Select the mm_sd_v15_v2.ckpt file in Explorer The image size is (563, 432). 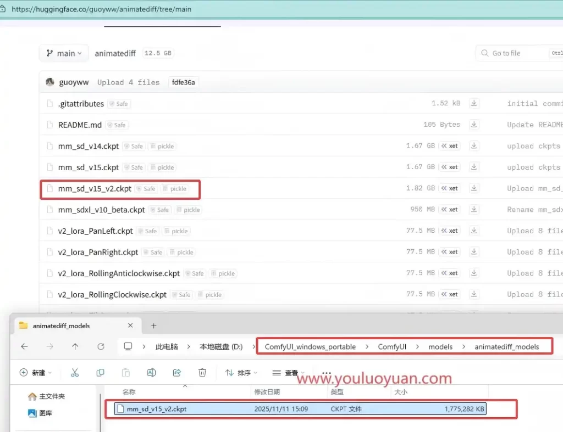[300, 409]
